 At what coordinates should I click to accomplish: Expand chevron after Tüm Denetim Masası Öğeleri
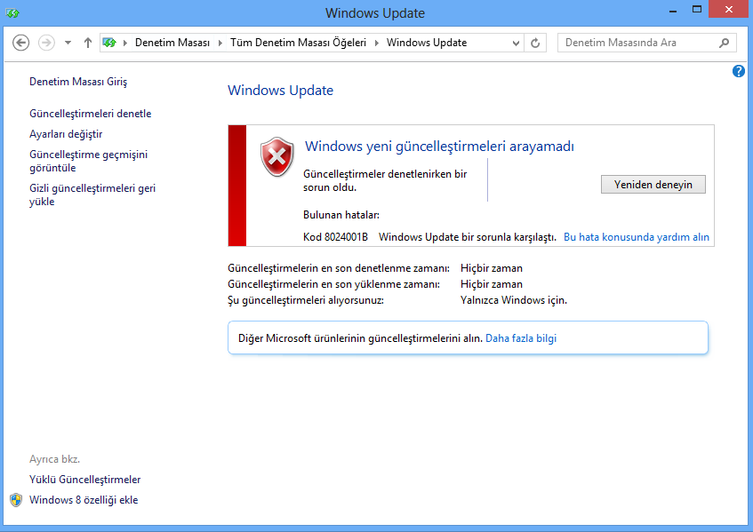tap(377, 43)
